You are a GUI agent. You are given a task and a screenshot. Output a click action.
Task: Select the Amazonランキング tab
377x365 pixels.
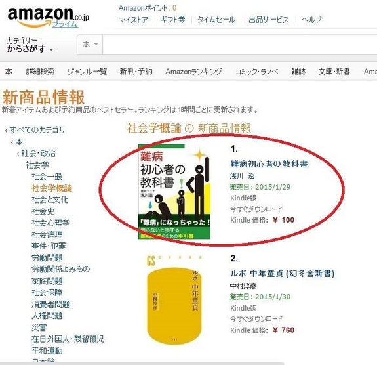[193, 72]
